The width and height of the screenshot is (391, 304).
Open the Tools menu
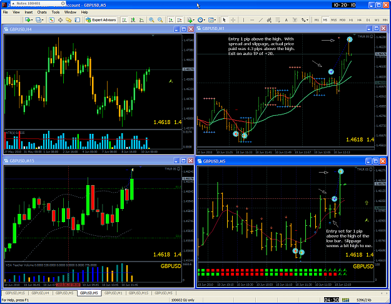coord(56,13)
